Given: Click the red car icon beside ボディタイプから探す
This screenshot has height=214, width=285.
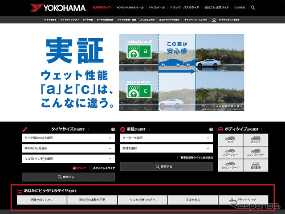Looking at the screenshot, I should pyautogui.click(x=220, y=129).
